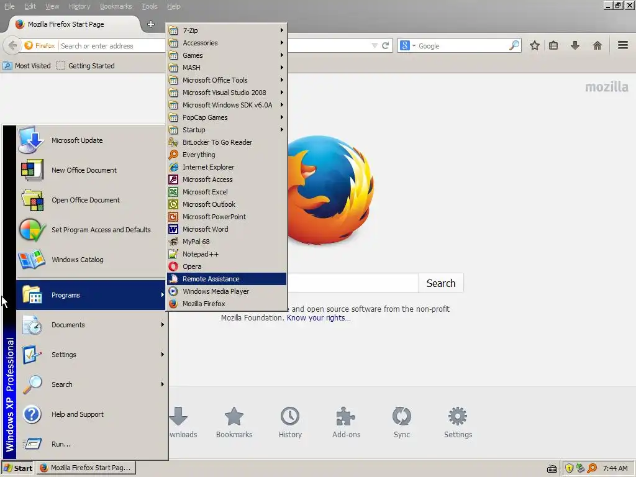Open Settings gear on Firefox start page

click(x=458, y=422)
